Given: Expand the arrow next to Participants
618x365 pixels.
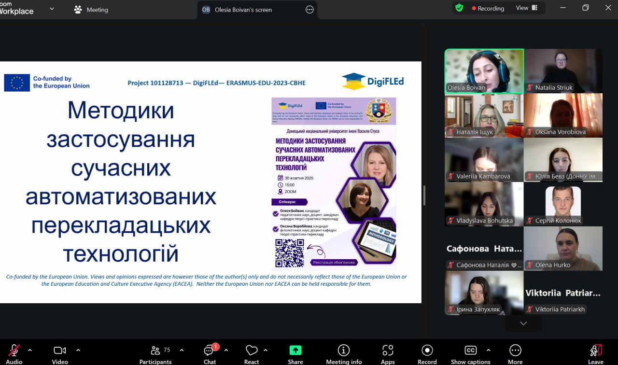Looking at the screenshot, I should click(x=182, y=350).
